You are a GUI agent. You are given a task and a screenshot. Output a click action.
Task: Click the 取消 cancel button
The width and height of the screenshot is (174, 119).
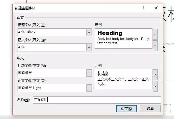click(150, 109)
